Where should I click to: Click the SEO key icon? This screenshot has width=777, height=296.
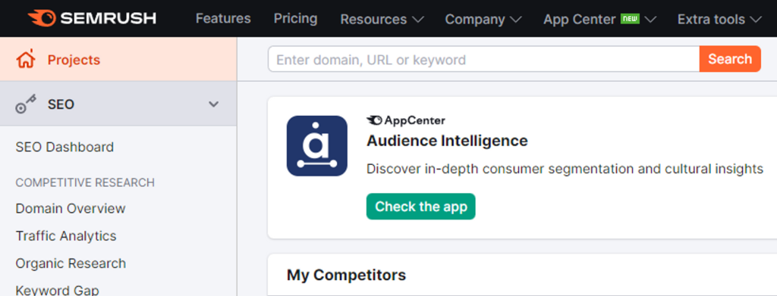point(26,104)
